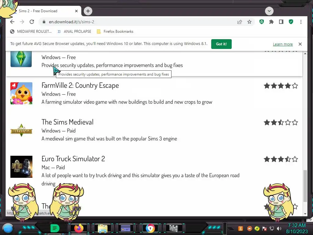Open the green notes app on taskbar
Screen dimensions: 313x235
55,228
